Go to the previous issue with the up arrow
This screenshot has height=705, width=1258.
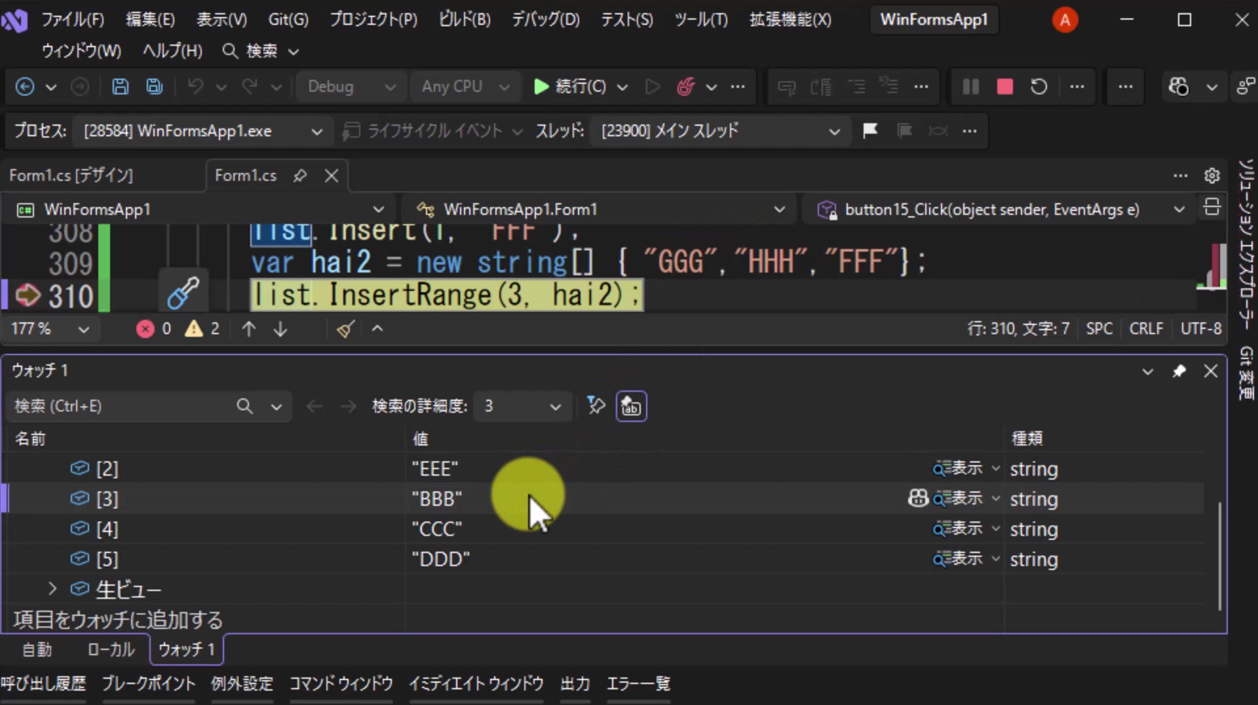248,329
